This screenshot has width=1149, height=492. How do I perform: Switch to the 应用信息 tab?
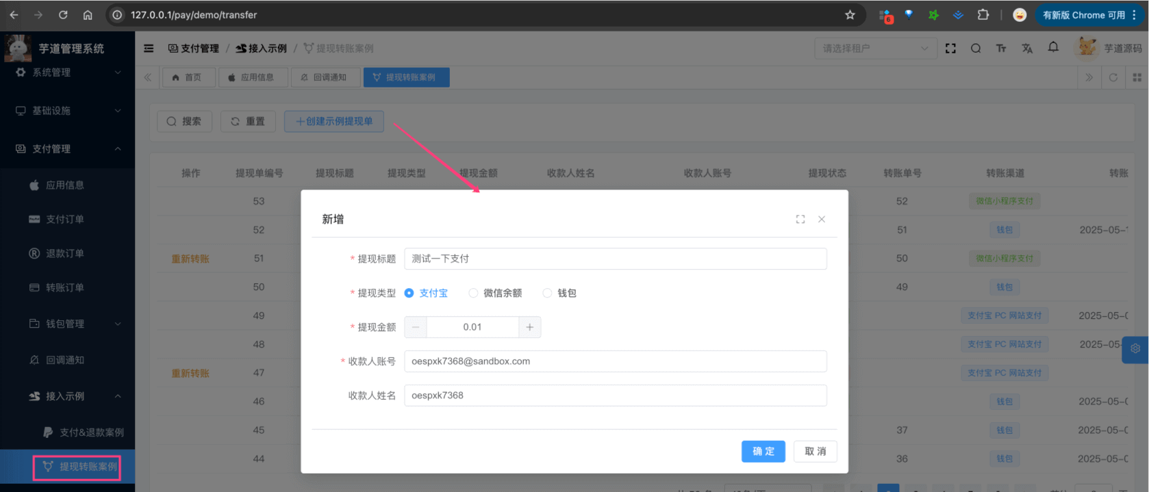[x=251, y=77]
